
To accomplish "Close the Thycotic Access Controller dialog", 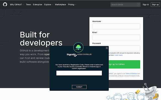I will (x=107, y=48).
